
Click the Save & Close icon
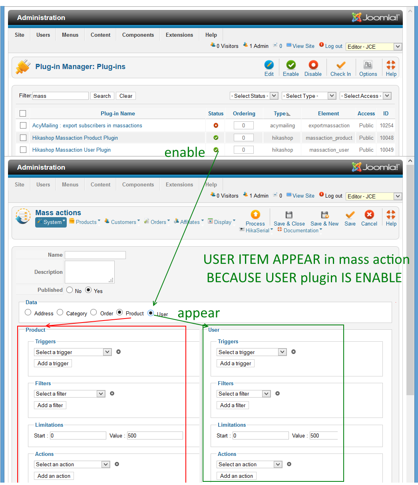tap(289, 215)
